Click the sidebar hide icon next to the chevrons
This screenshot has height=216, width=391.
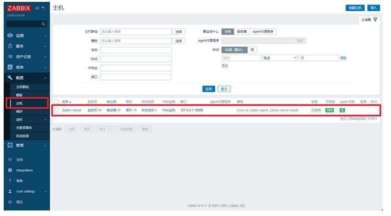[x=44, y=8]
